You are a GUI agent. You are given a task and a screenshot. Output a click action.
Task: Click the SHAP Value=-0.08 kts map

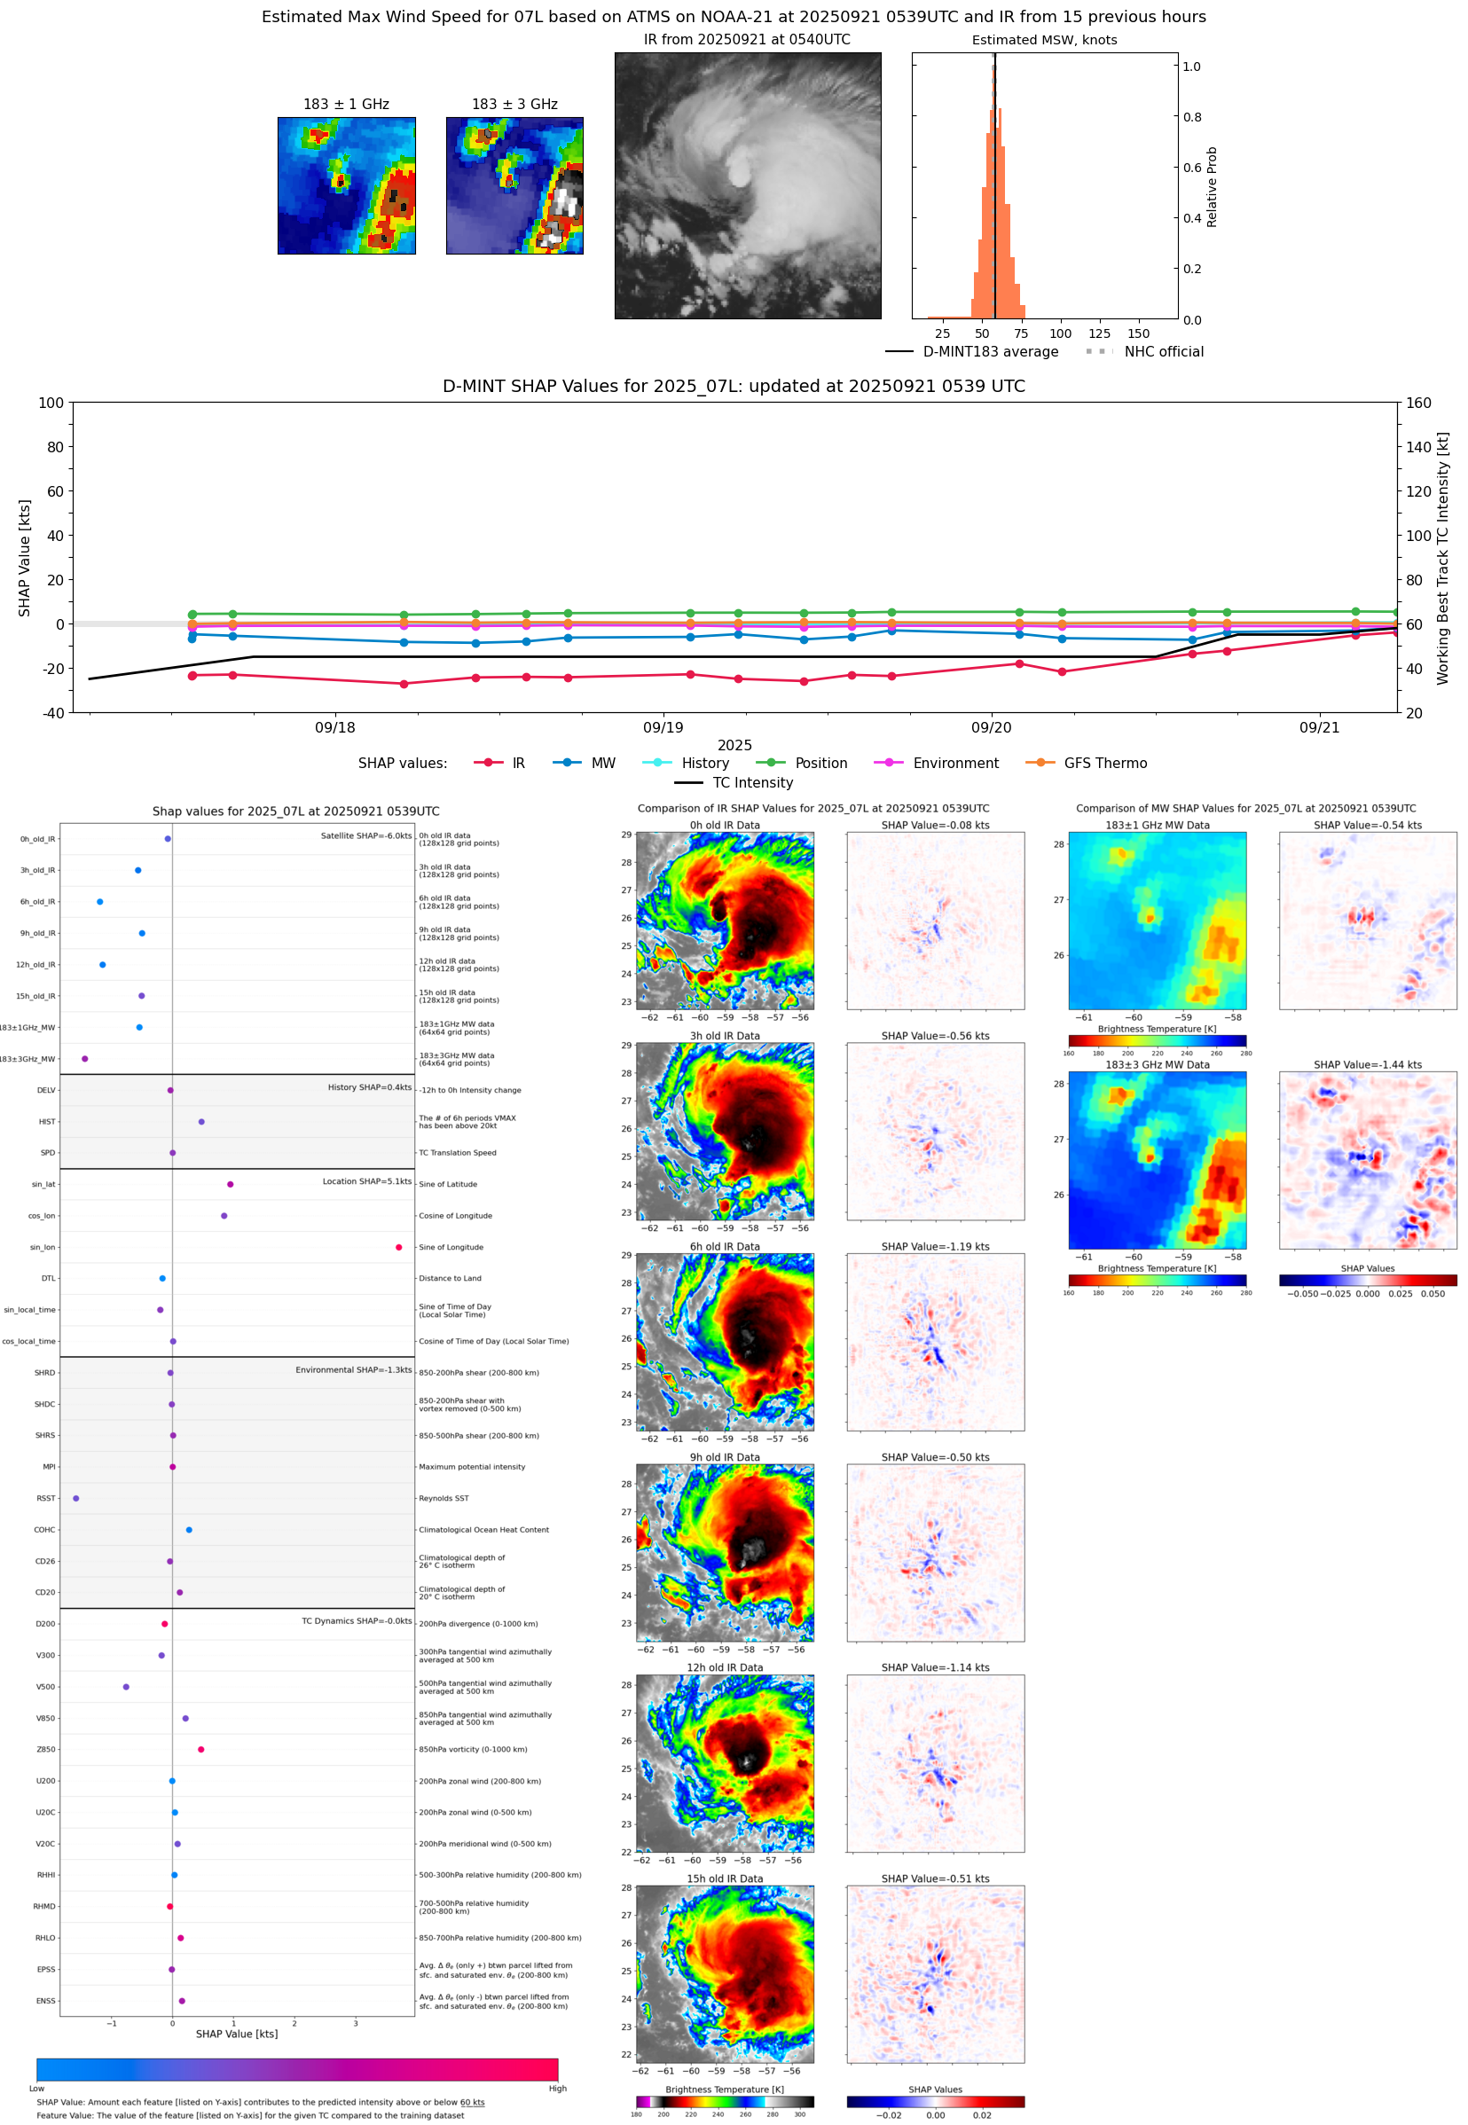tap(936, 921)
